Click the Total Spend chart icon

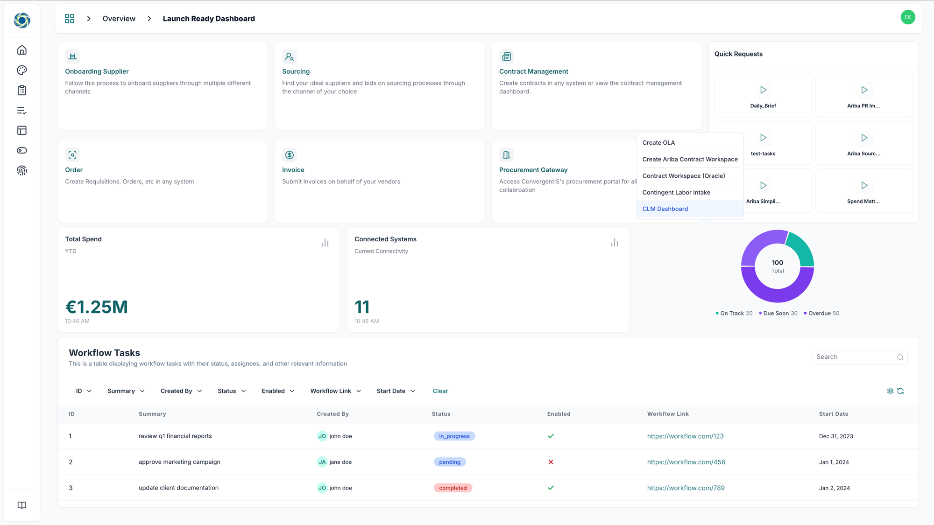pos(325,243)
